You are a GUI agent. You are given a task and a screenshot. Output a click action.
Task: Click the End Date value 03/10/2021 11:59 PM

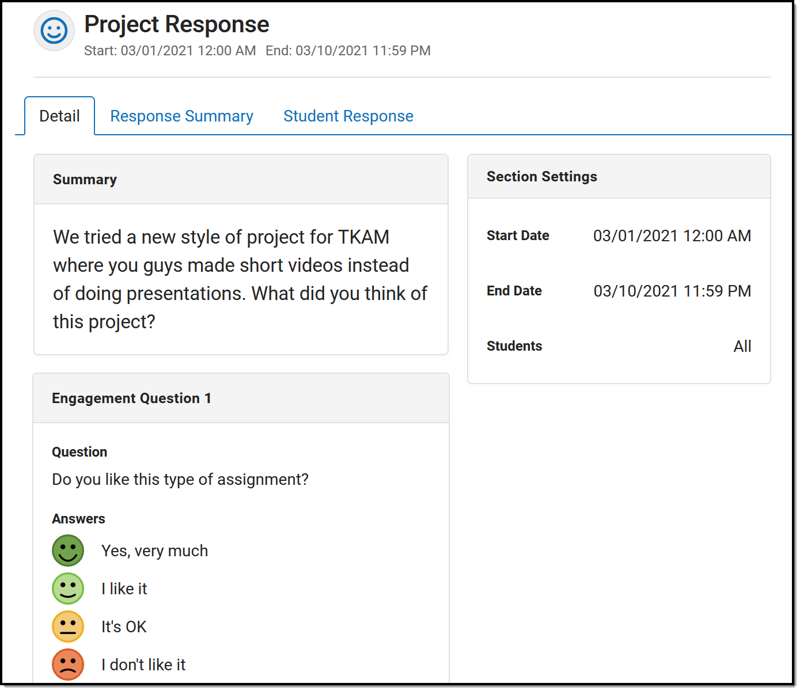click(672, 291)
